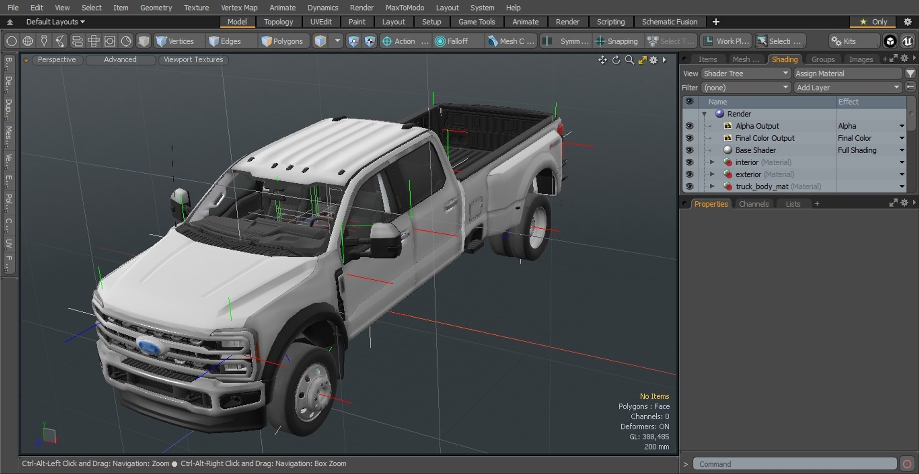Click the Unreal Engine icon in the toolbar
The height and width of the screenshot is (474, 919).
[x=907, y=41]
